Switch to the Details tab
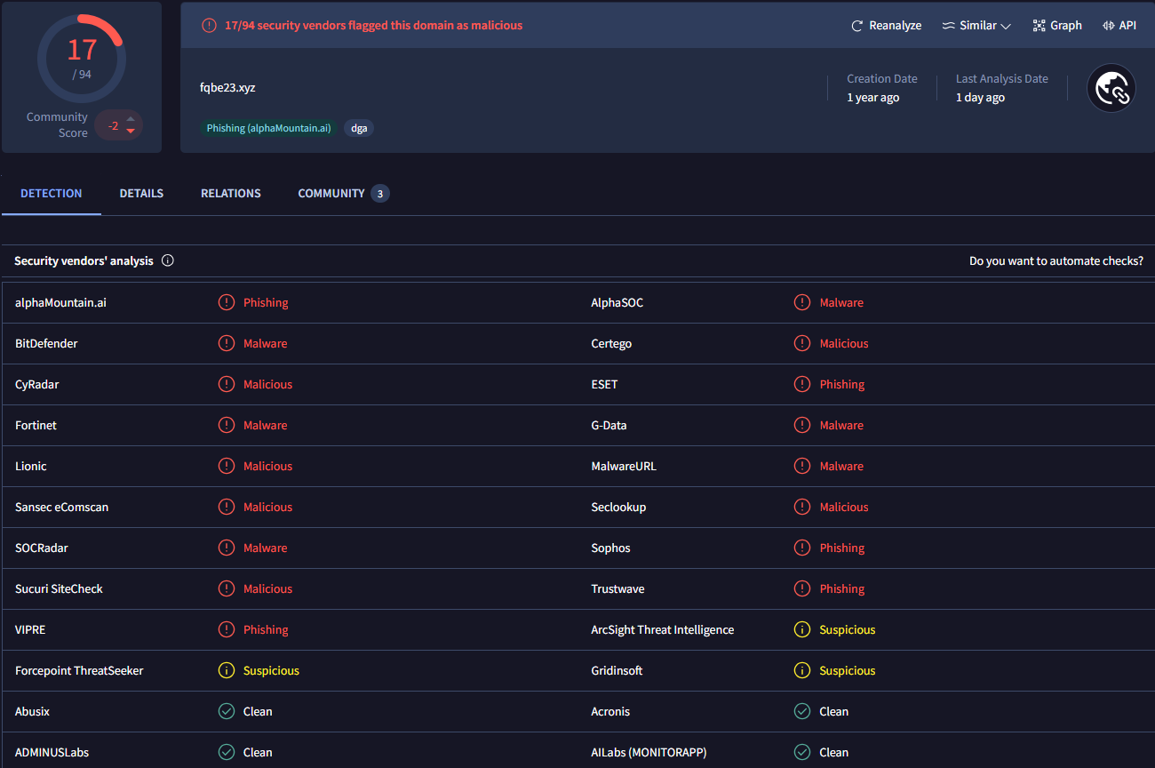The height and width of the screenshot is (768, 1155). [x=141, y=193]
